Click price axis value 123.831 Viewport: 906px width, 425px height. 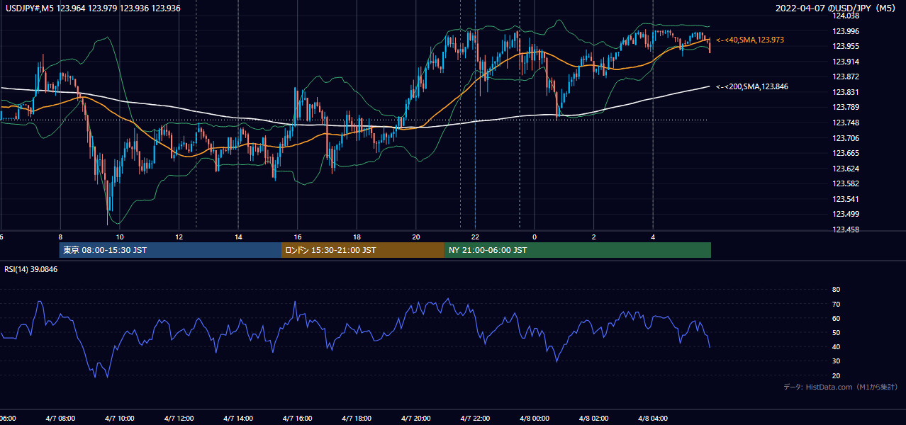[845, 92]
